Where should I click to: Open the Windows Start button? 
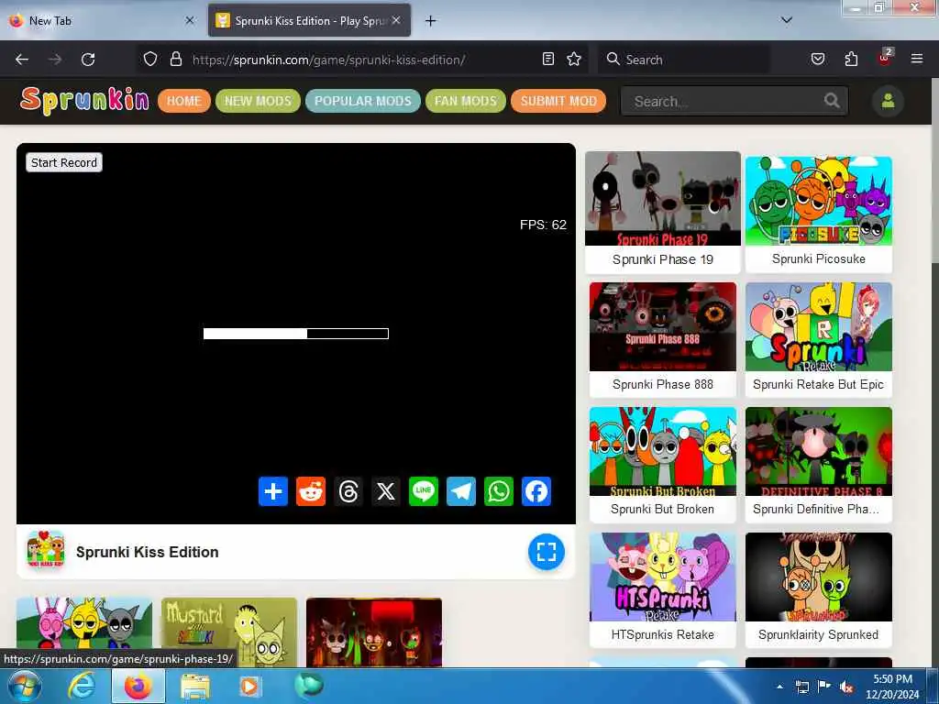coord(25,686)
